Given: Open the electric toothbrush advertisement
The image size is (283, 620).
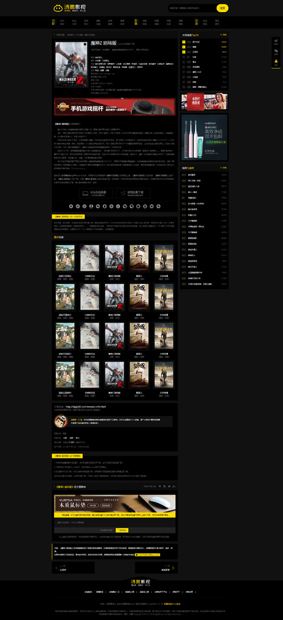Looking at the screenshot, I should tap(204, 137).
